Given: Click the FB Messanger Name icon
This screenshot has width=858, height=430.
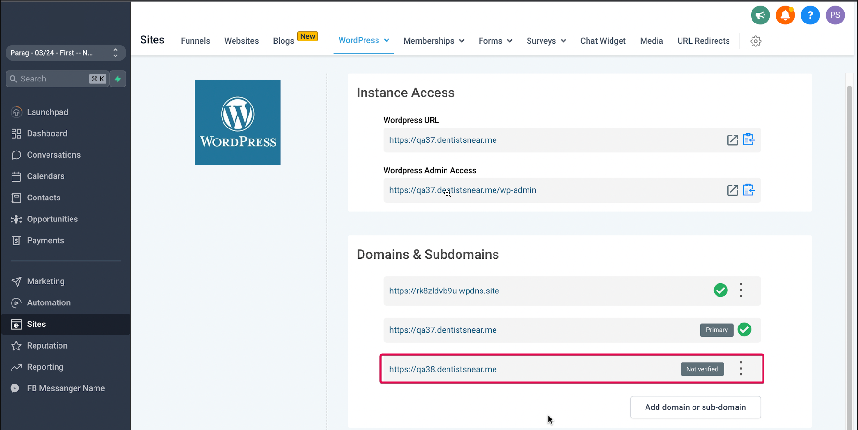Looking at the screenshot, I should click(x=15, y=388).
